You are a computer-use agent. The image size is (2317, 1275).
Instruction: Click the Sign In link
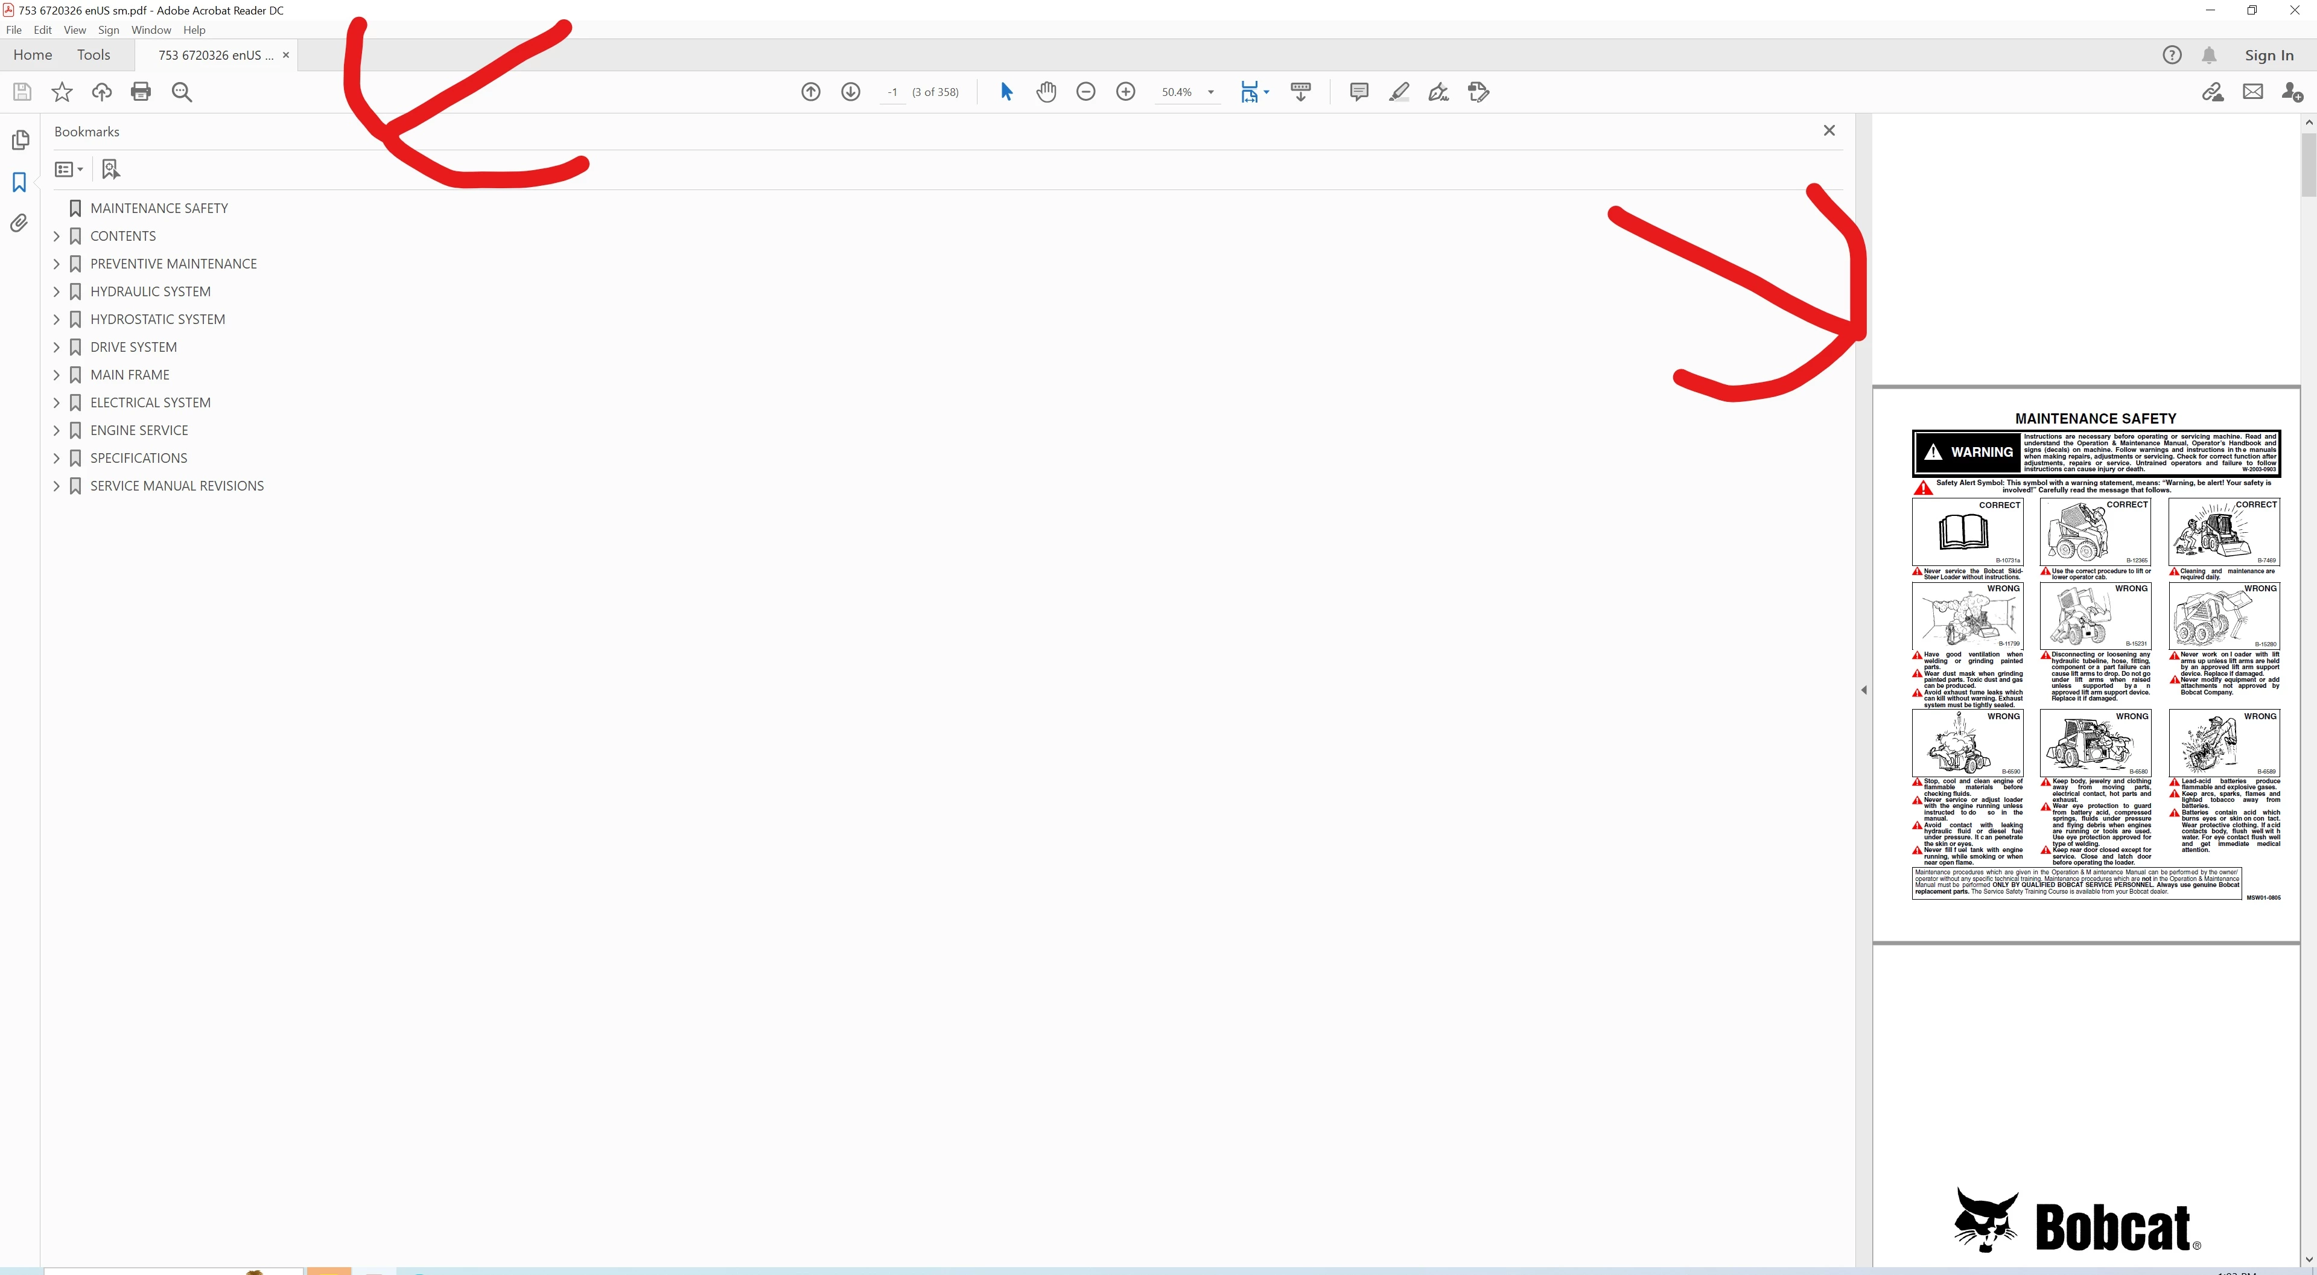tap(2269, 55)
